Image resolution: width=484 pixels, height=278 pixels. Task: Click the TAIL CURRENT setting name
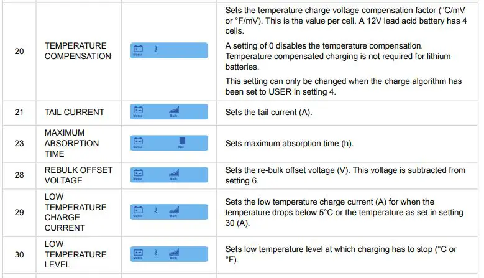point(74,113)
